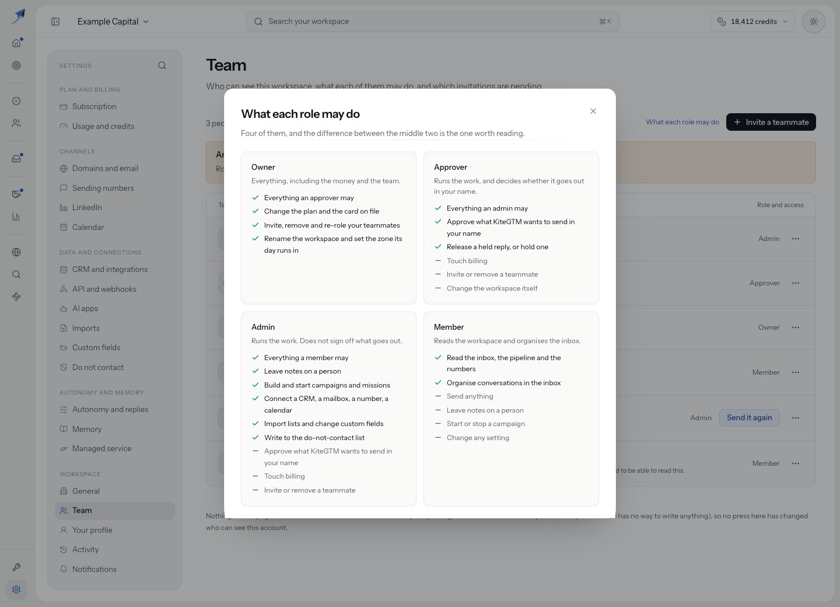This screenshot has height=607, width=840.
Task: Click the target icon in the left rail
Action: [16, 65]
